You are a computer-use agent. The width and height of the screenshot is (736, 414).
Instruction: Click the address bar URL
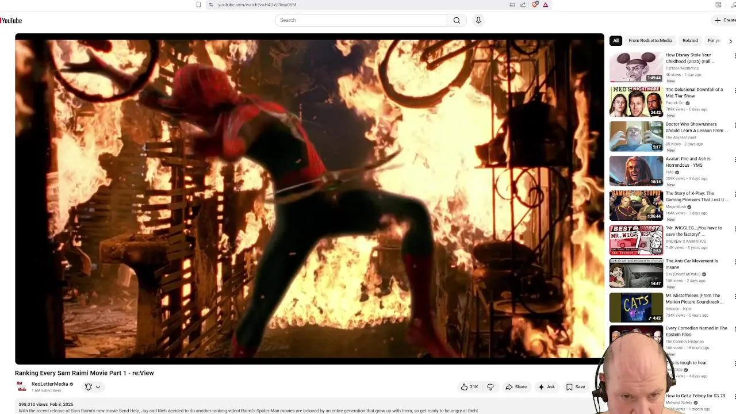[257, 5]
